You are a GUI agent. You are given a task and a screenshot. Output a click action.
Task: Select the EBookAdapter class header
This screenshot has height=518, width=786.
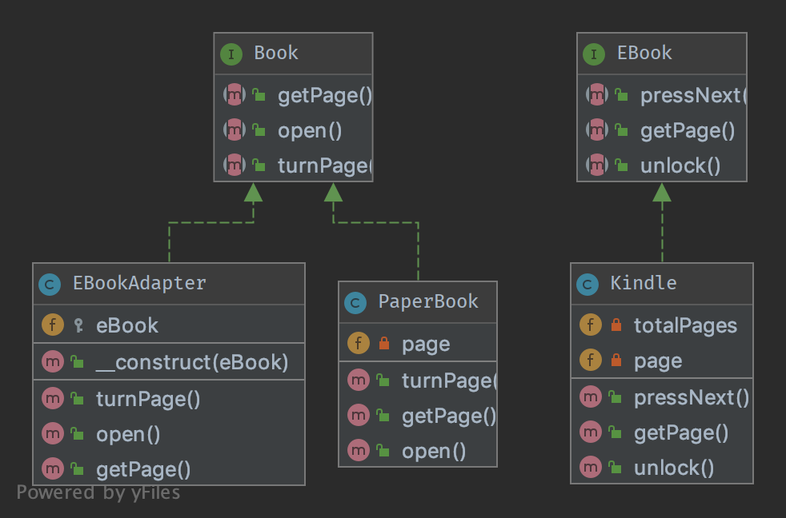[139, 284]
